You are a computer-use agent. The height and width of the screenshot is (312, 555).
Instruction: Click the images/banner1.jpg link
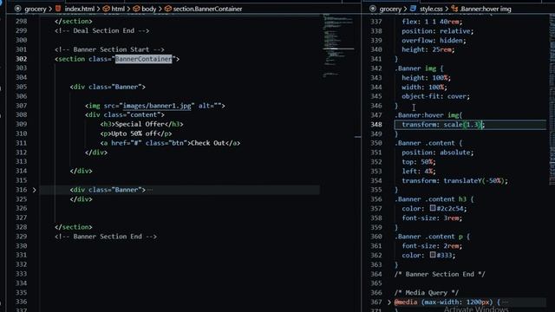click(157, 106)
